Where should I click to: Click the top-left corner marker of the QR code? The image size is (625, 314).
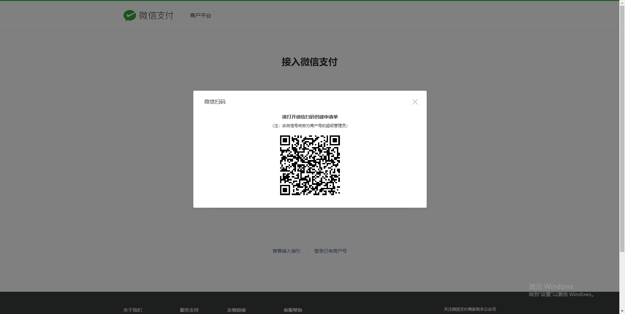point(286,141)
